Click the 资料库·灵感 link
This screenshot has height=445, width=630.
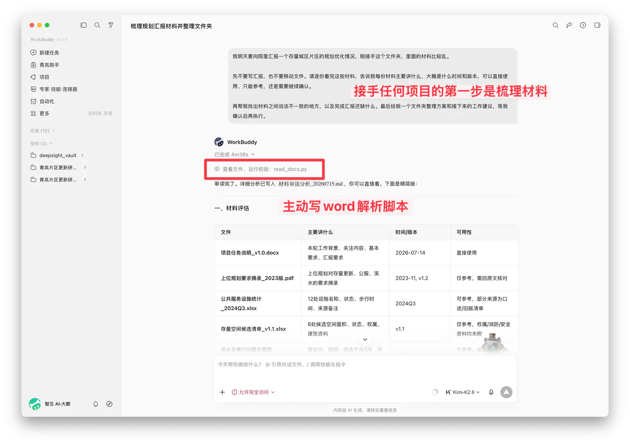click(100, 114)
